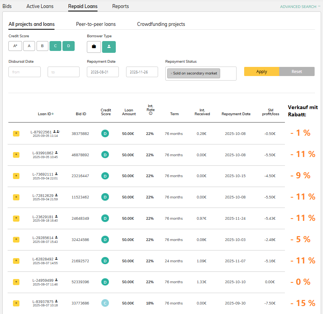323x314 pixels.
Task: Toggle credit score C filter off
Action: pyautogui.click(x=55, y=46)
